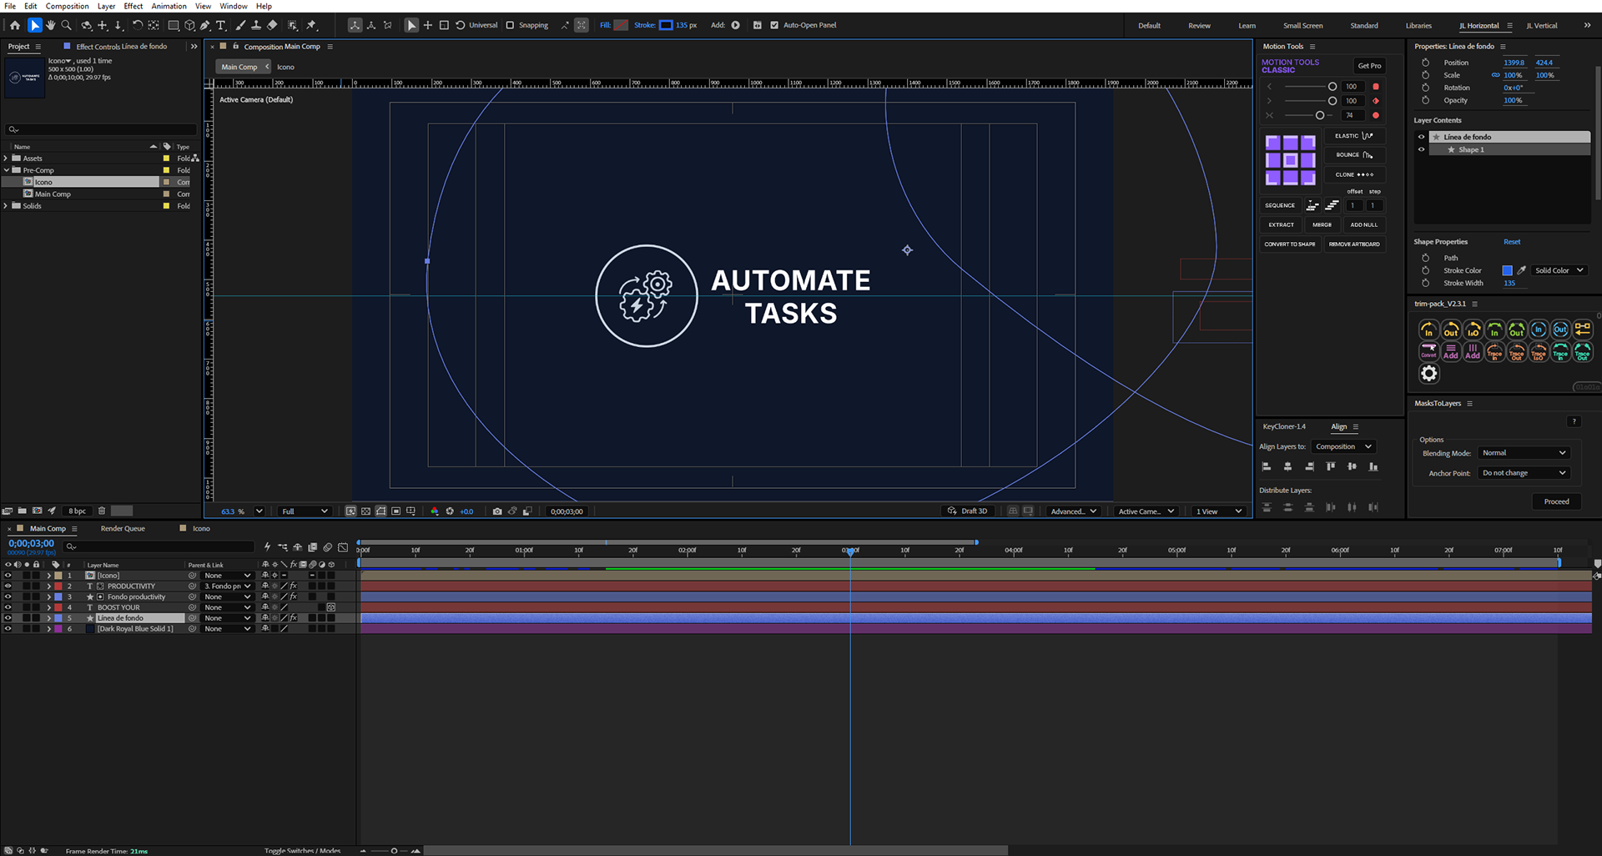Open the Blending Mode dropdown
The width and height of the screenshot is (1602, 856).
pyautogui.click(x=1524, y=453)
